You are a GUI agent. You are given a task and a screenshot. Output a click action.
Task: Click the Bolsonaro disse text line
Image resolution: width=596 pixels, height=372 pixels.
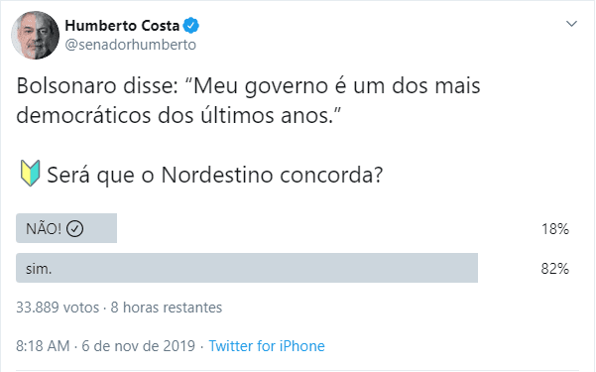(x=248, y=86)
